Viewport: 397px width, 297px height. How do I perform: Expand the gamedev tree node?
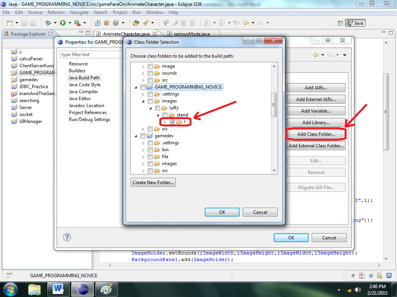[x=136, y=136]
